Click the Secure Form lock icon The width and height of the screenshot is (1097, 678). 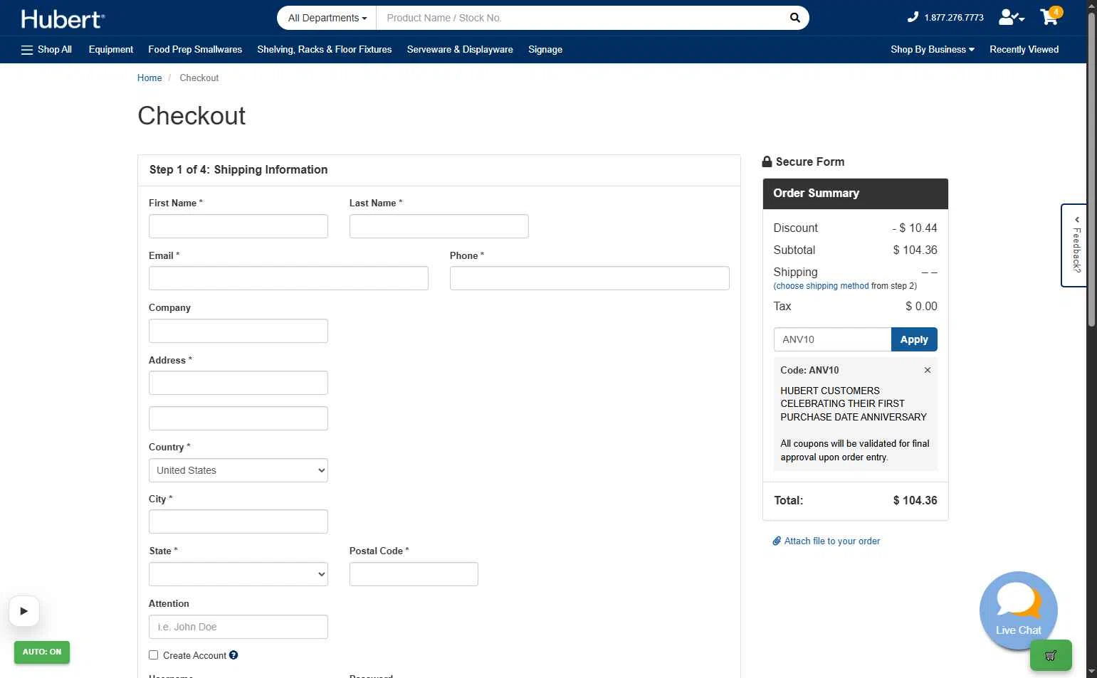[767, 161]
